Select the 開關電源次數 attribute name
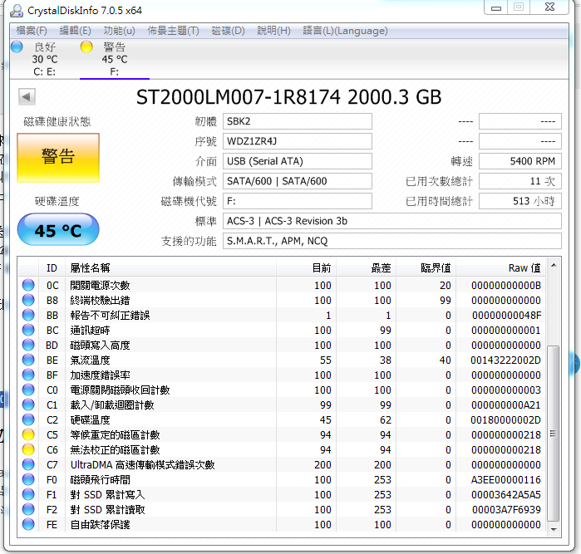 coord(100,286)
